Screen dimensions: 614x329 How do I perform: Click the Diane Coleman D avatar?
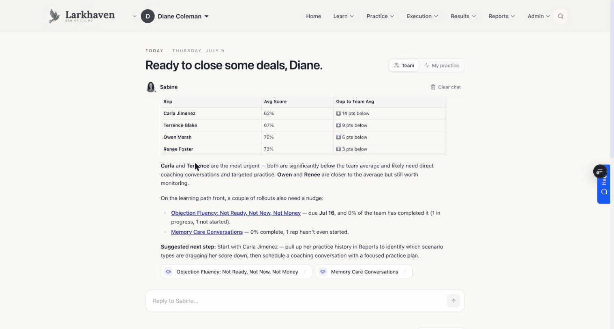coord(148,16)
